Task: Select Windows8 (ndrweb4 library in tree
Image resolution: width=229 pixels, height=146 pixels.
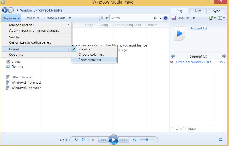Action: [26, 88]
